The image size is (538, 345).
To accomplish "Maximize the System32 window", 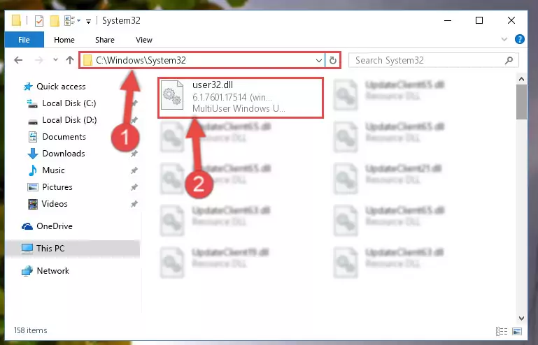I will click(479, 20).
